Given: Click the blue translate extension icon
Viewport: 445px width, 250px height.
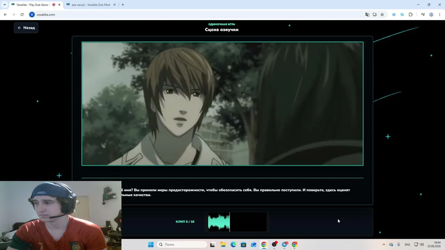Looking at the screenshot, I should (402, 15).
